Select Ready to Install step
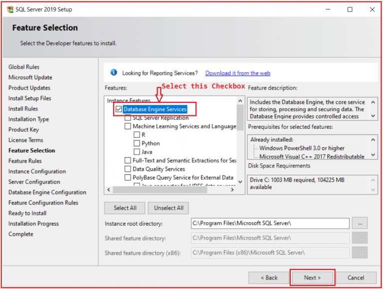 (x=27, y=213)
